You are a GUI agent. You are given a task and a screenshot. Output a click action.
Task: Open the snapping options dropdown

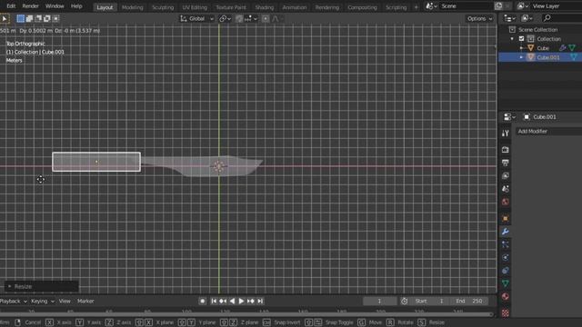click(251, 18)
